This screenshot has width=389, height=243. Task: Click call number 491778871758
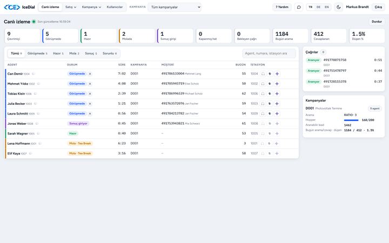coord(334,60)
